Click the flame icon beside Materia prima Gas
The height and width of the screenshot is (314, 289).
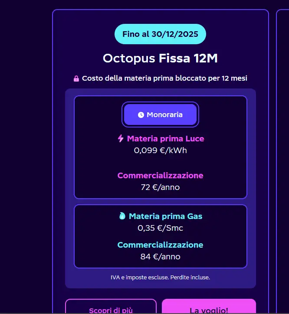(122, 216)
